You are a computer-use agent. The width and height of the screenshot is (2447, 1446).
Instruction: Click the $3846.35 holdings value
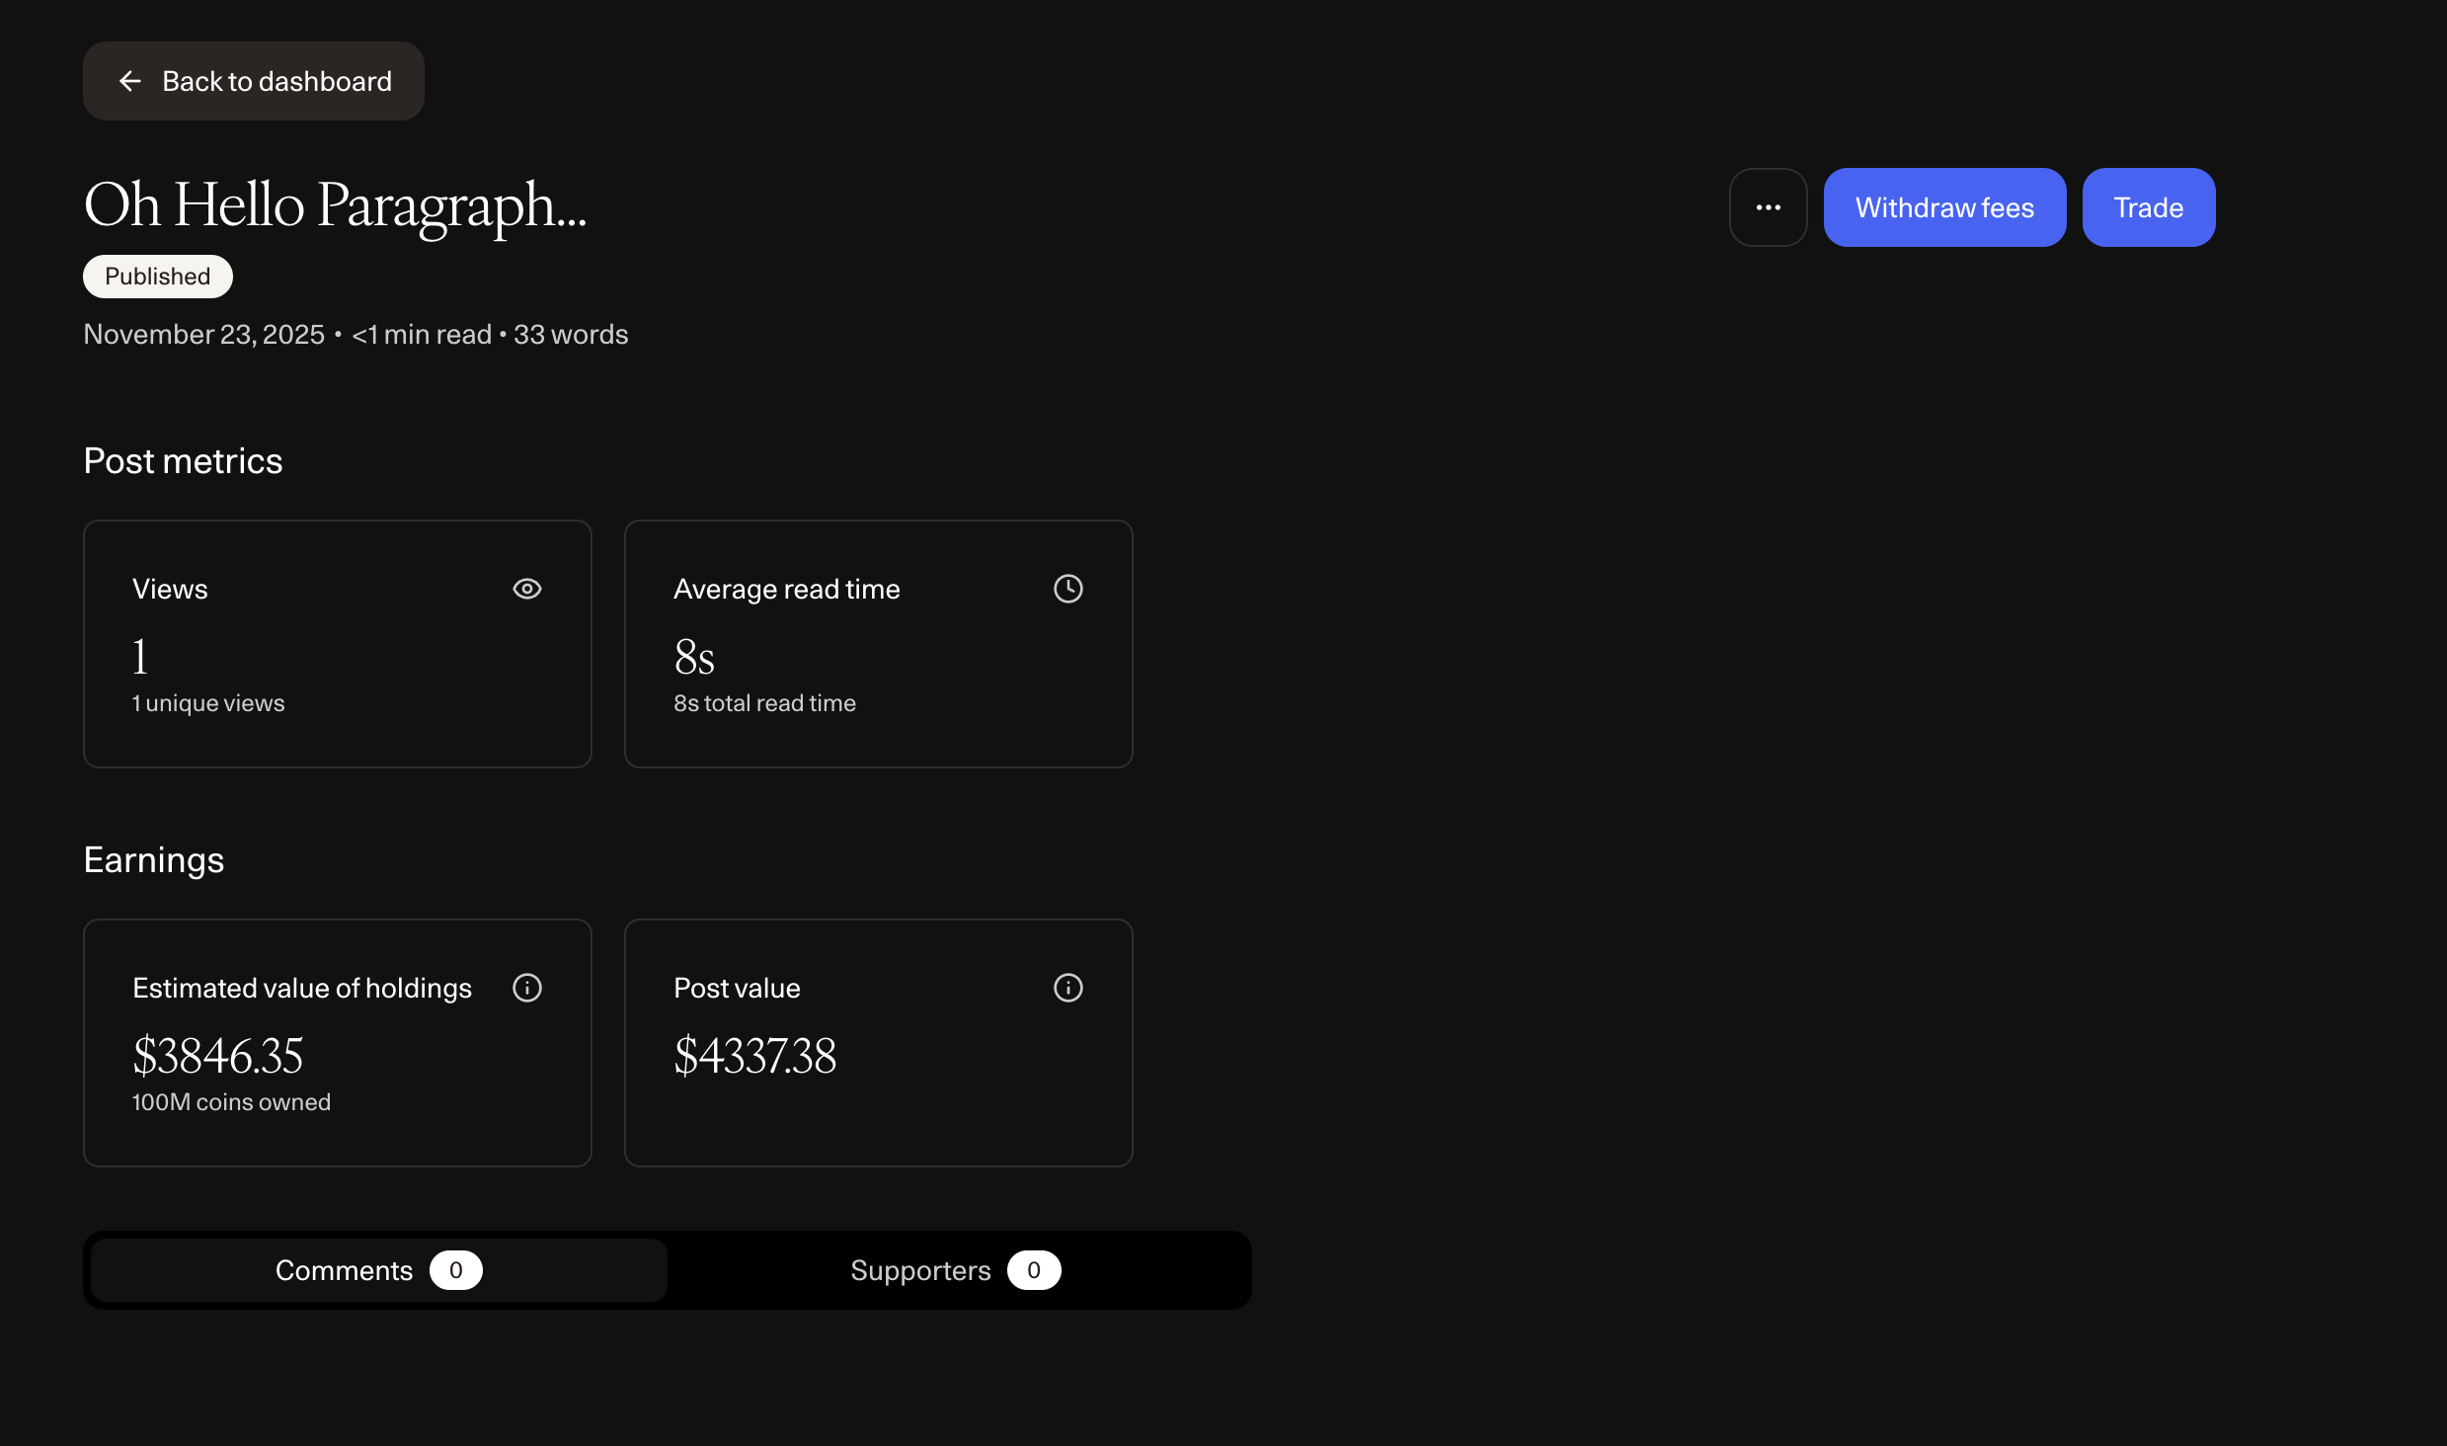coord(217,1056)
